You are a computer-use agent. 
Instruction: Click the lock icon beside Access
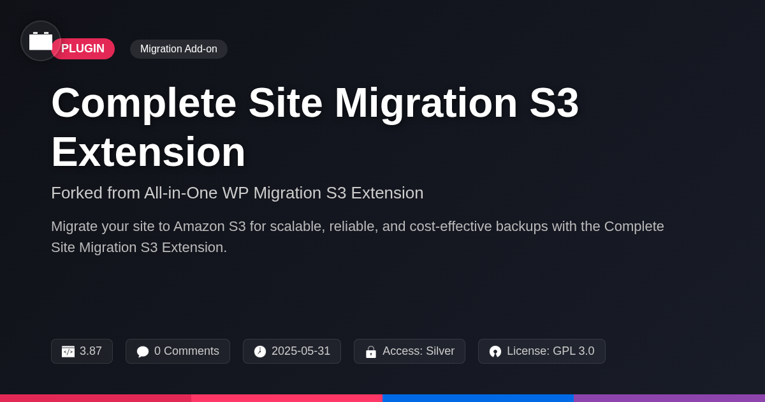point(371,352)
